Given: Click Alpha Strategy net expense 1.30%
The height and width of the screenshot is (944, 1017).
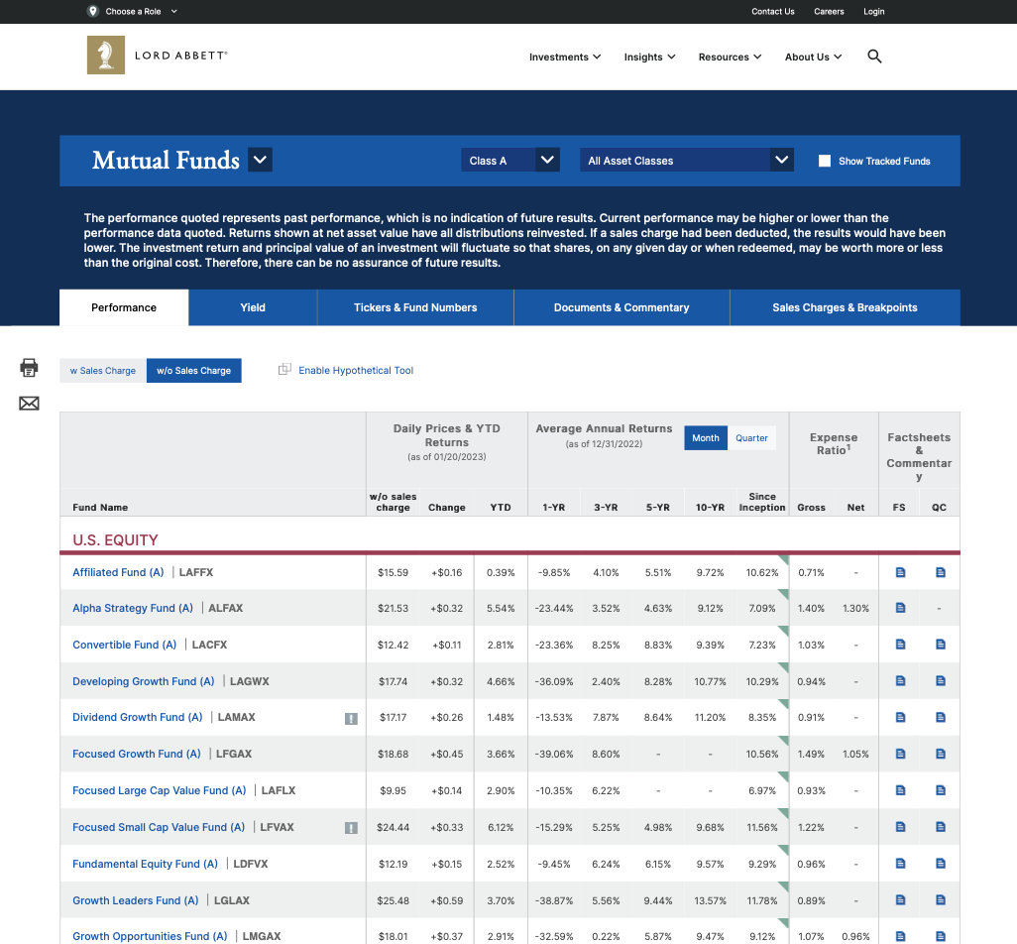Looking at the screenshot, I should [855, 609].
